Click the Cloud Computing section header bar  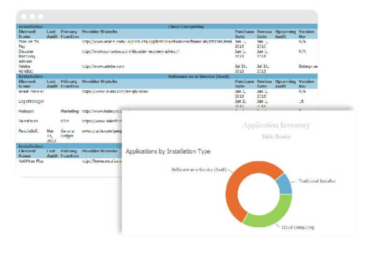click(167, 26)
